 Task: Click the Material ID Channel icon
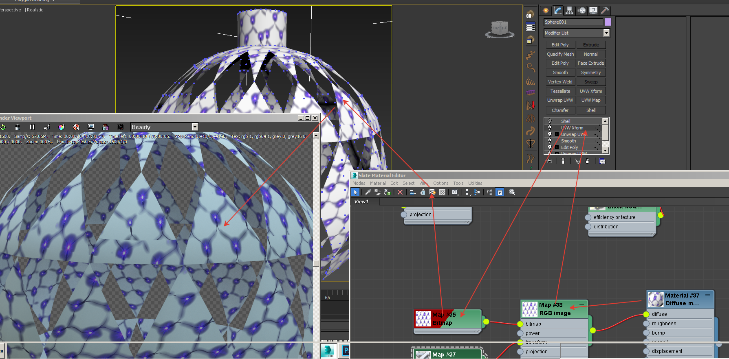[455, 192]
